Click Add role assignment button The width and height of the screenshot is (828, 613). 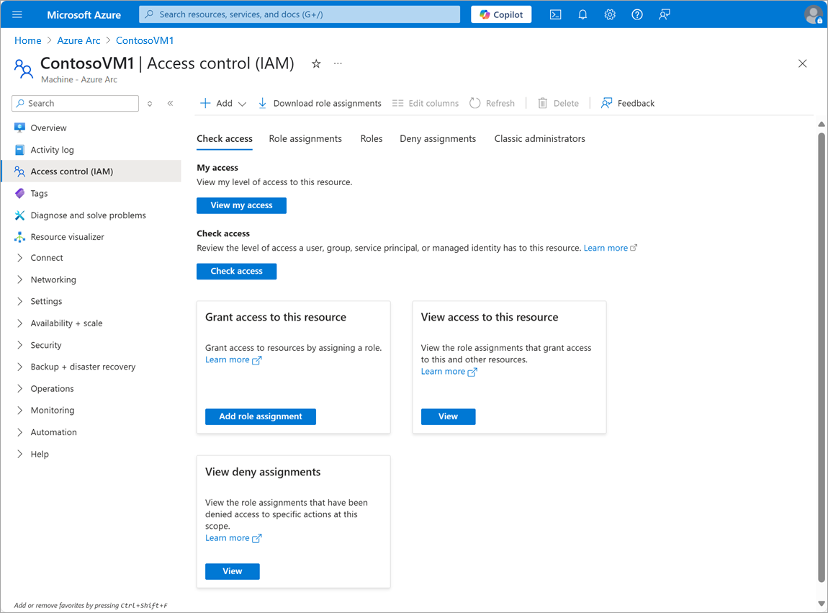(x=261, y=416)
